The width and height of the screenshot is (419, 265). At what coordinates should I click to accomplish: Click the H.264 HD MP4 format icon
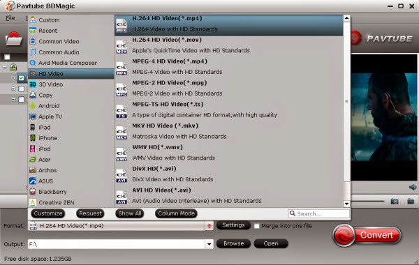coord(122,25)
